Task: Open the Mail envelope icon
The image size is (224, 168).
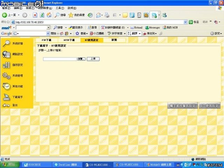Action: click(x=98, y=15)
